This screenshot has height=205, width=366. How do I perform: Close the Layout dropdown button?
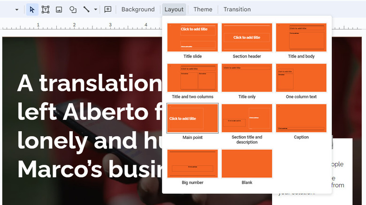point(174,9)
